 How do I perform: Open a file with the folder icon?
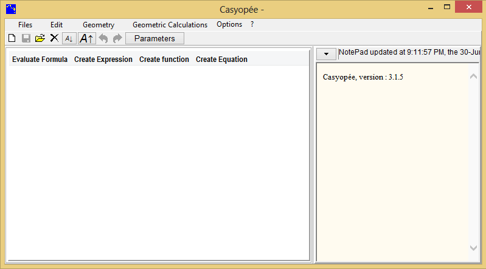[40, 38]
